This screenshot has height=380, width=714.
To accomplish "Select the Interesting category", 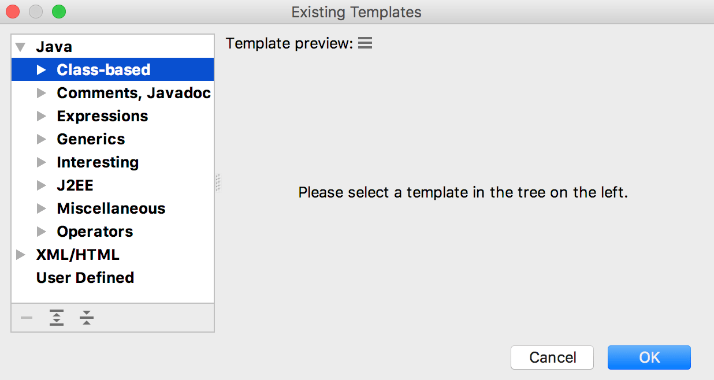I will point(98,162).
